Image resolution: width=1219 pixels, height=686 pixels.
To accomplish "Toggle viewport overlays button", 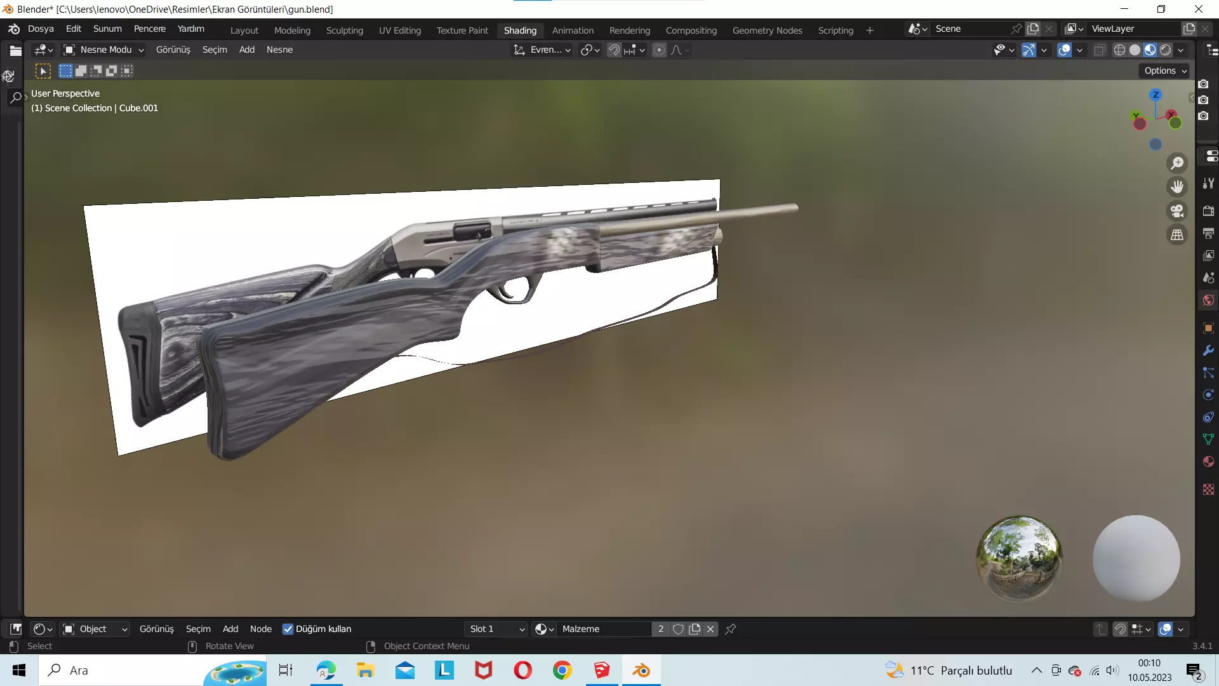I will [1064, 50].
